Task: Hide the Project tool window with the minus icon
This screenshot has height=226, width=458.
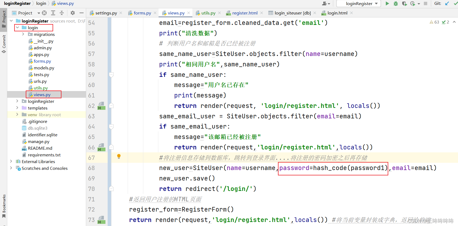Action: tap(82, 13)
